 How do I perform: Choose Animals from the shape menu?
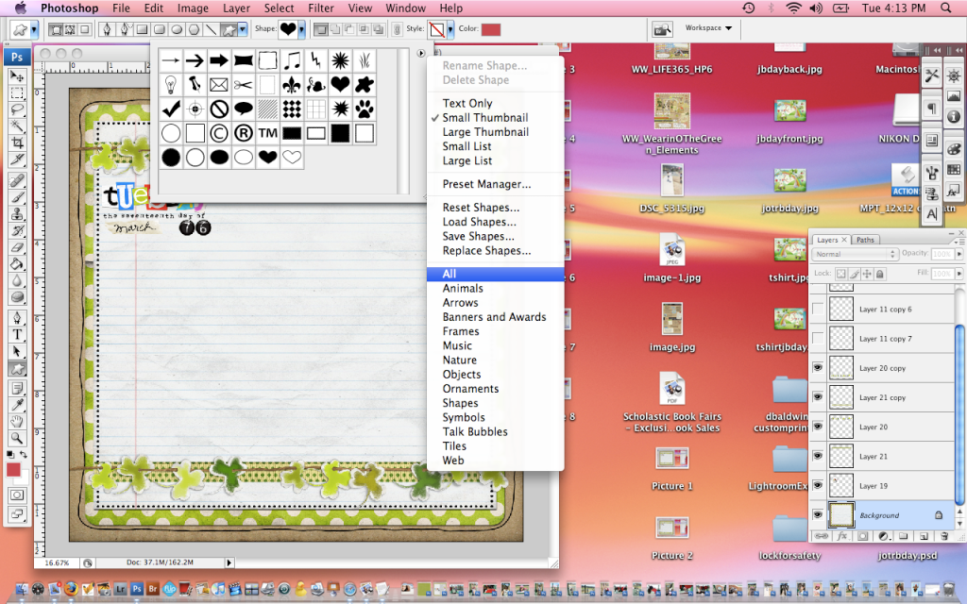coord(463,289)
